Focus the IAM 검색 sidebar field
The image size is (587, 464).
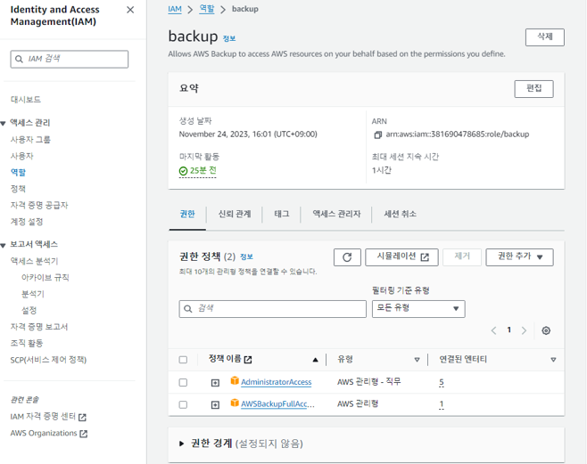(70, 59)
